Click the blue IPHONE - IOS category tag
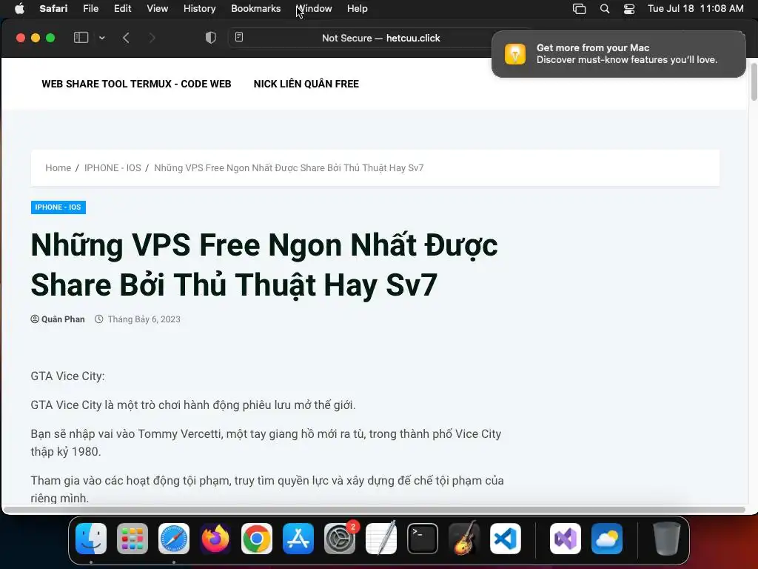 pos(58,207)
